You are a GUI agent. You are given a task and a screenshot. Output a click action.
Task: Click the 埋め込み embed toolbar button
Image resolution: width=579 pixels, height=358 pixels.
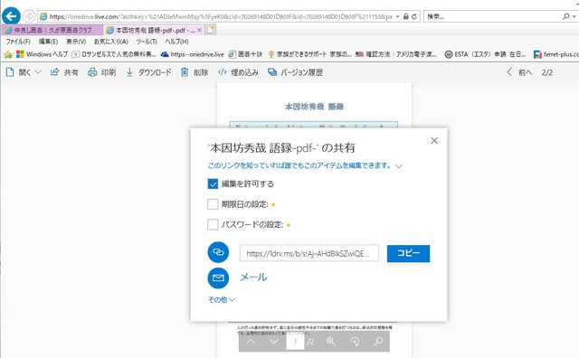tap(238, 72)
